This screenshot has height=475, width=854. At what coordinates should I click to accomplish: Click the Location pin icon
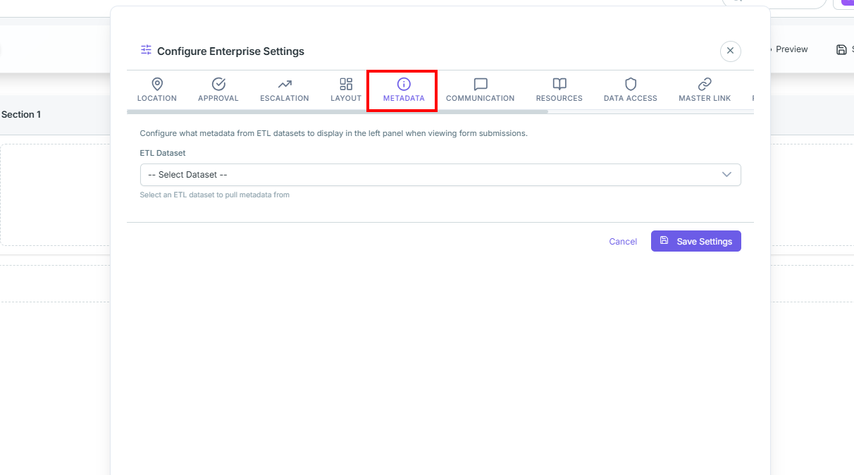(157, 84)
